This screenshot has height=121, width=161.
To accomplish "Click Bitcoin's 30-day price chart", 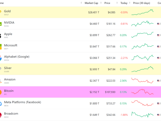I will coord(142,92).
